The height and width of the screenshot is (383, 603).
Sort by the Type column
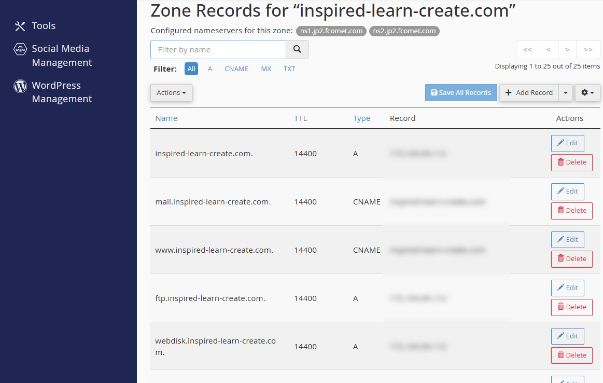click(361, 118)
